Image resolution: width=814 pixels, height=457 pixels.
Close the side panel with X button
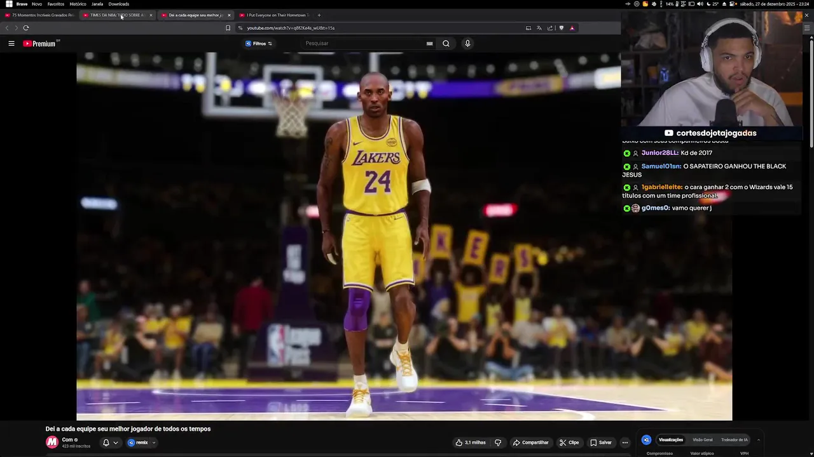(807, 15)
